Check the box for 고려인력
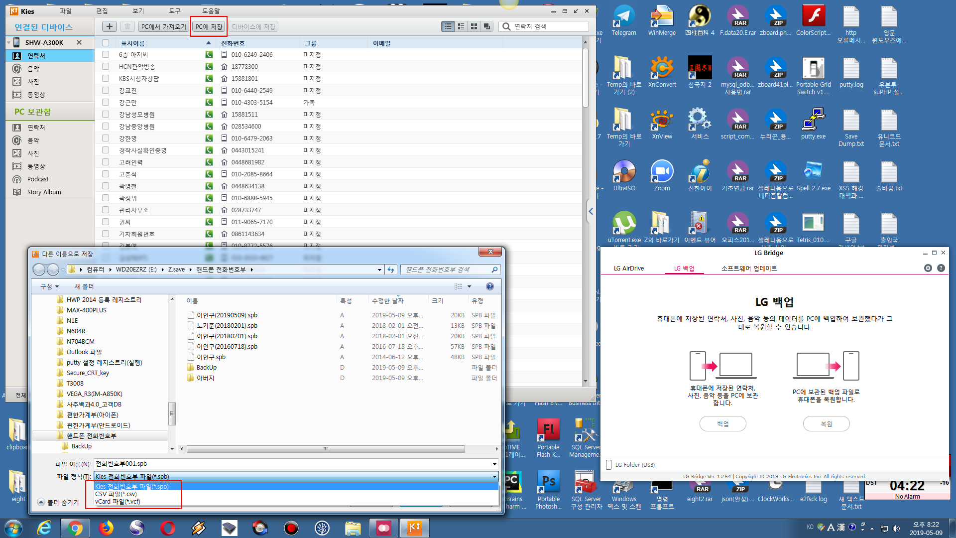956x538 pixels. tap(106, 162)
